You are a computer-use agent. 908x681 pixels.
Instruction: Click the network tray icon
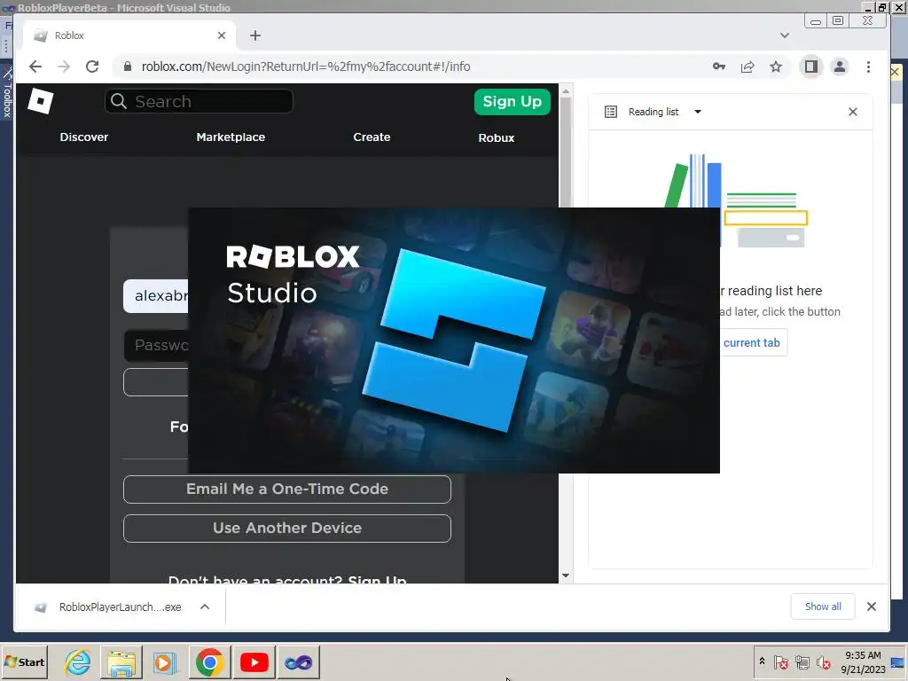click(802, 661)
